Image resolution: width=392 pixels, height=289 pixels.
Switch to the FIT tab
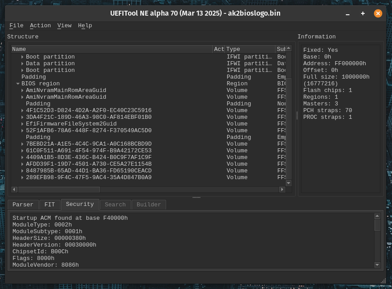[49, 205]
